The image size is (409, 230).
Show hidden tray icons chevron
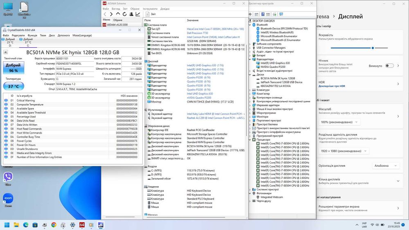(357, 225)
